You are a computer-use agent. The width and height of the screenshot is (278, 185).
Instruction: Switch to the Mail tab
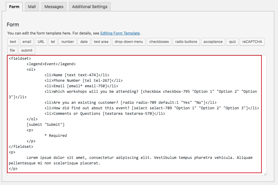point(32,7)
